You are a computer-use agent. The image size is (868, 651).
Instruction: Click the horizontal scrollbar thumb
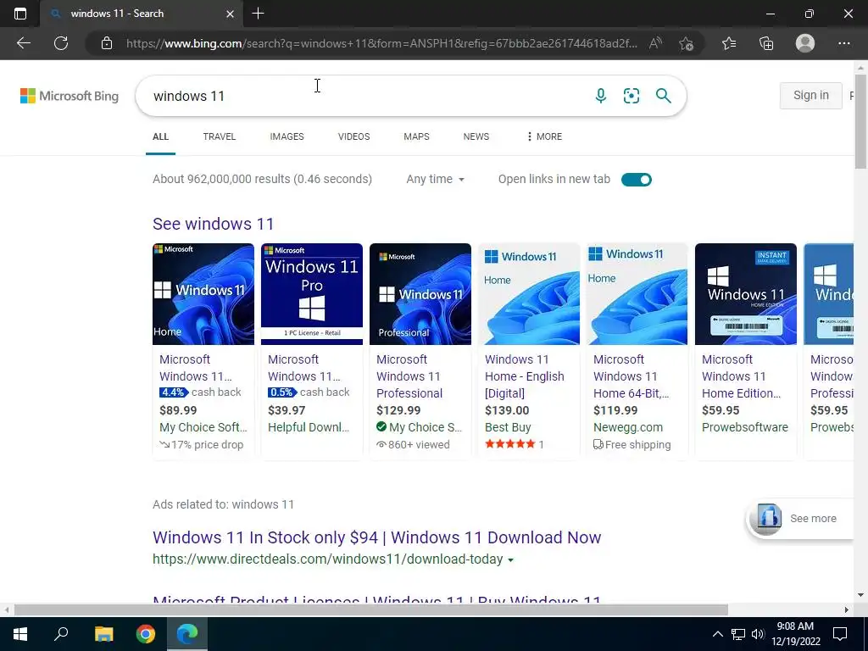point(371,609)
